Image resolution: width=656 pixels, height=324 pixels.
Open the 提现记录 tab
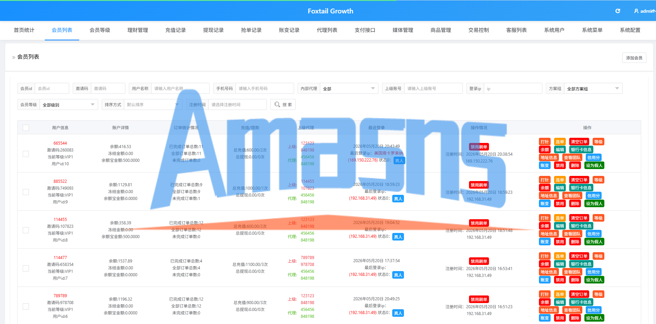[x=214, y=30]
